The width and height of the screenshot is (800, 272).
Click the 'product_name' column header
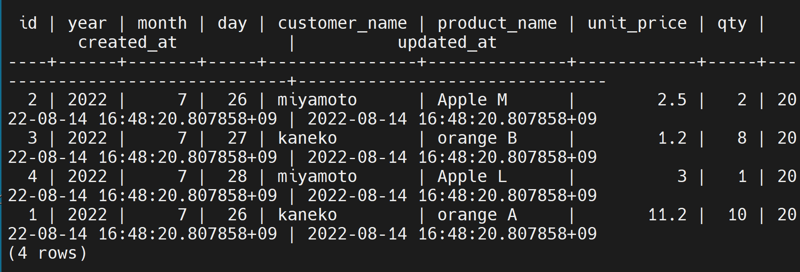[x=497, y=23]
